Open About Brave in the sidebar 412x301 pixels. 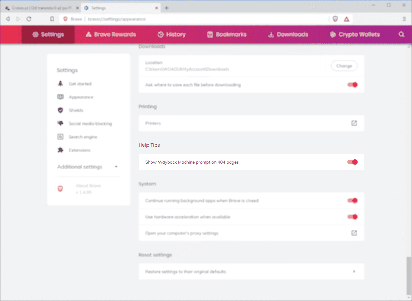(x=88, y=186)
